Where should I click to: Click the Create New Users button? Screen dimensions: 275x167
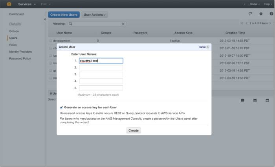click(x=64, y=15)
